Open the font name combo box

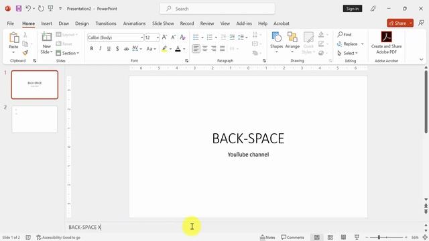pos(115,37)
